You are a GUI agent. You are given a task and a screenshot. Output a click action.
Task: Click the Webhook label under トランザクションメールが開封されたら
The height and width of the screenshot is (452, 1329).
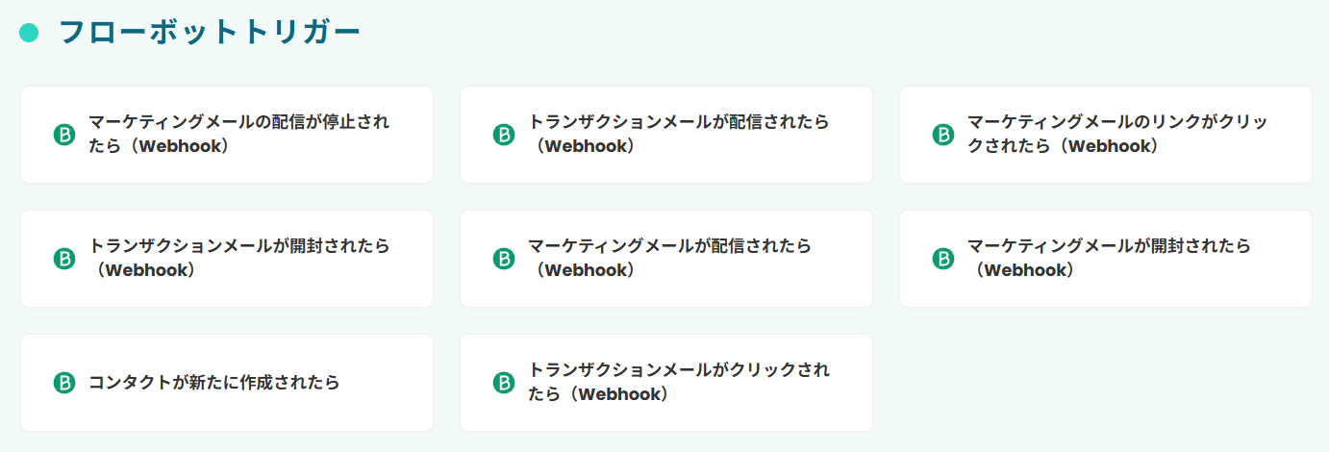pyautogui.click(x=147, y=271)
